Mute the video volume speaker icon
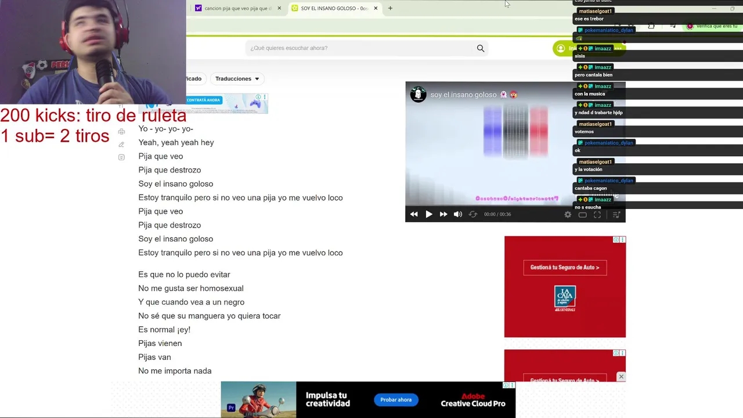 [458, 214]
